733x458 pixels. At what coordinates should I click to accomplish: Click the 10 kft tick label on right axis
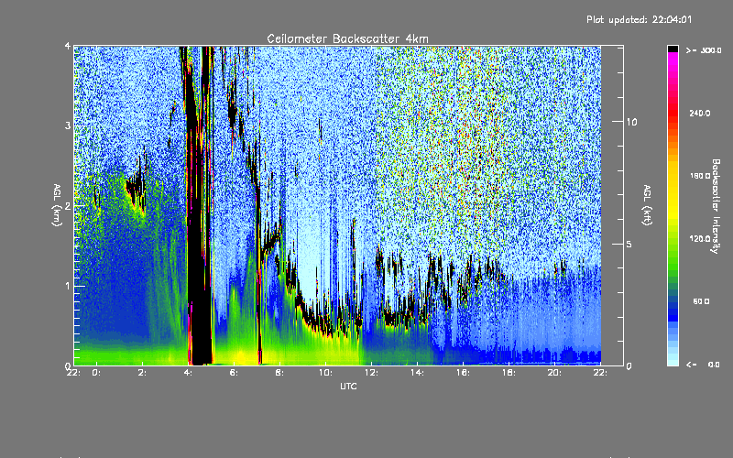[x=631, y=122]
